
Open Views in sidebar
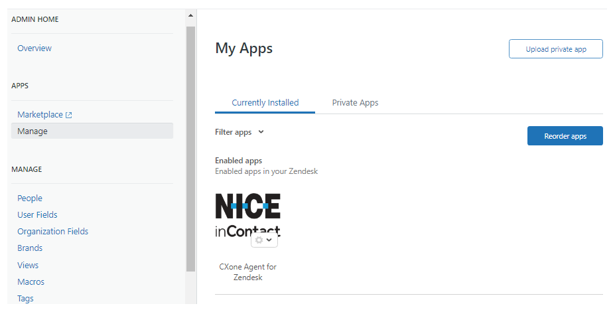28,266
